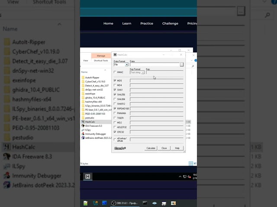Open the Data Format dropdown
This screenshot has height=207, width=277.
point(126,65)
